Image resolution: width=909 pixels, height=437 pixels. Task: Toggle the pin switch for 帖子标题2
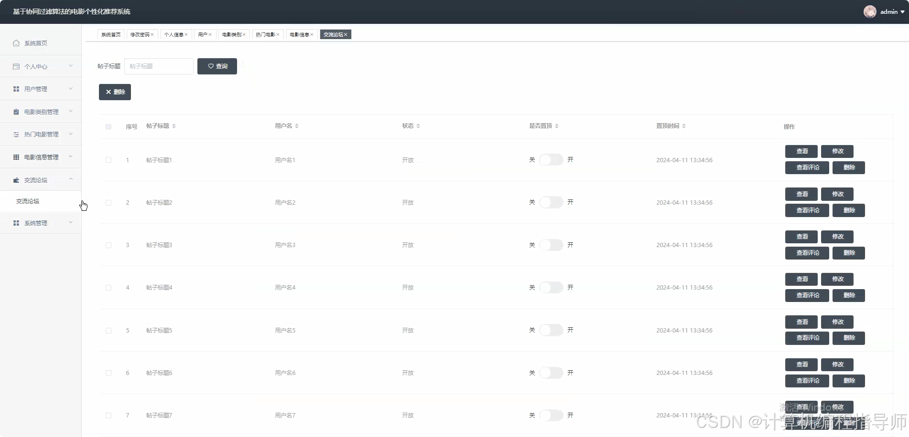point(551,202)
